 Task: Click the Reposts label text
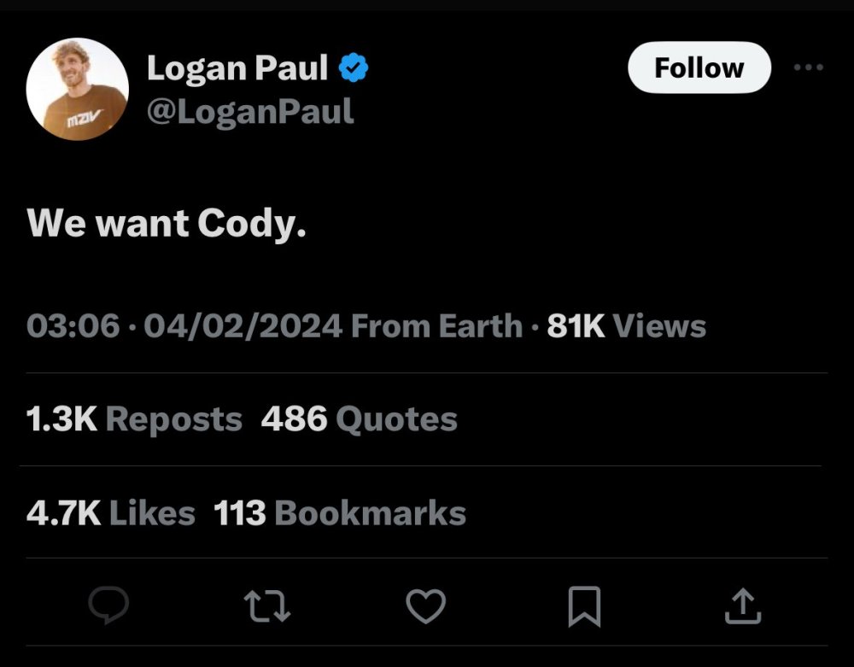click(173, 419)
